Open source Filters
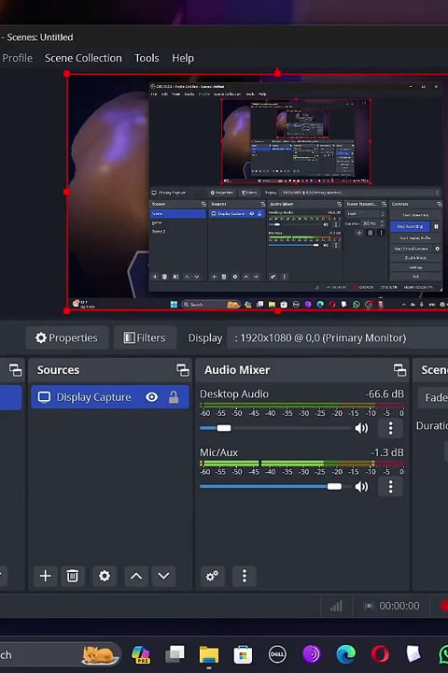Image resolution: width=448 pixels, height=673 pixels. coord(145,337)
